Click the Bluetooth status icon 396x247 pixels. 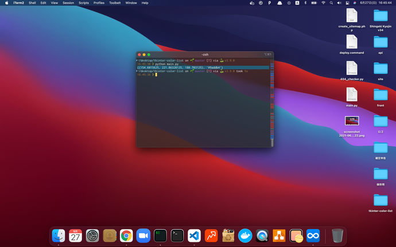coord(305,3)
